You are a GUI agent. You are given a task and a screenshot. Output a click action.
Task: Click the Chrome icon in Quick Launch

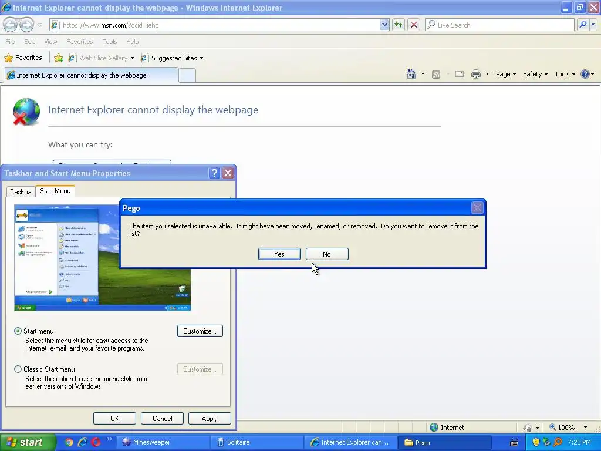69,442
